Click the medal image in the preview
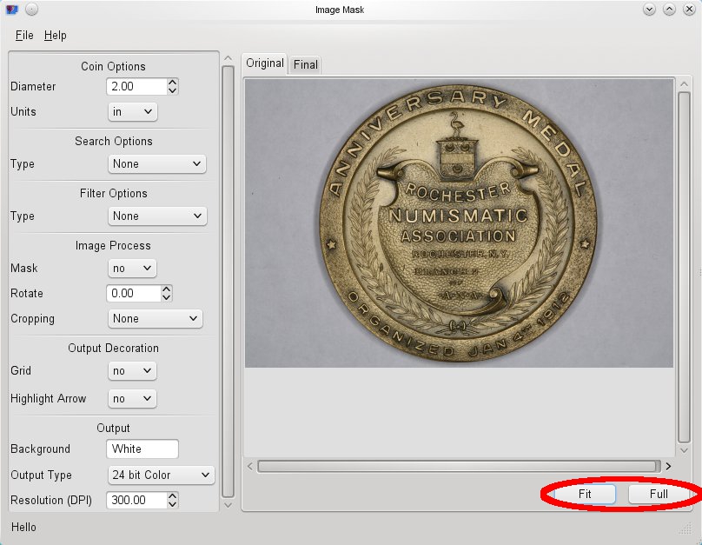 (x=459, y=223)
